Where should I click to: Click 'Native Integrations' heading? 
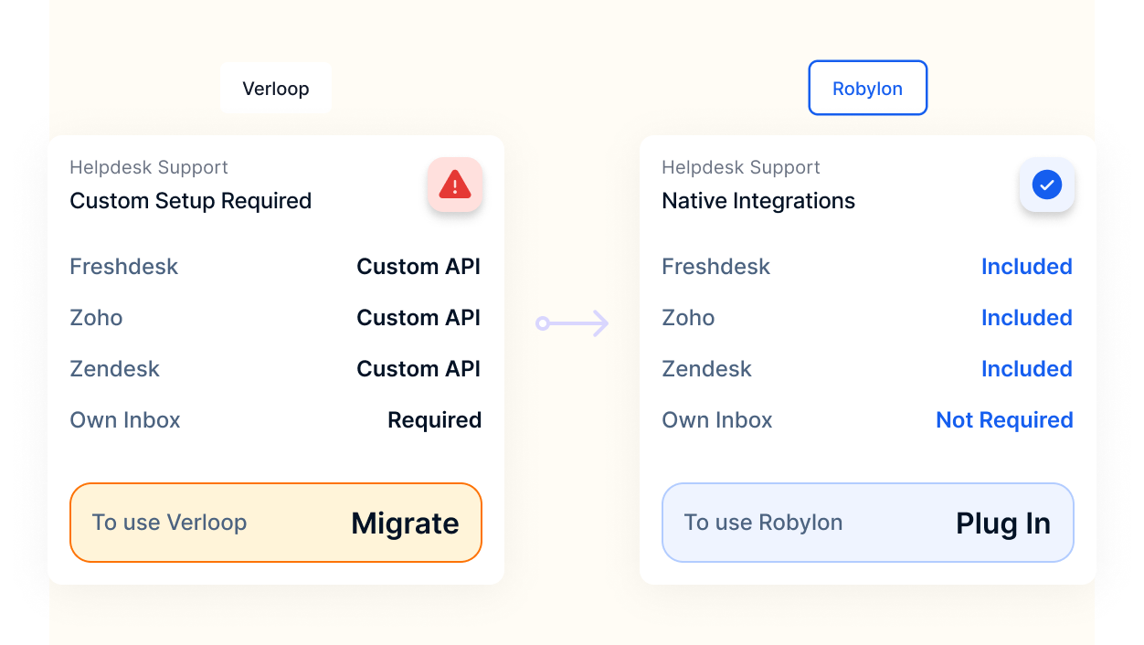(758, 201)
